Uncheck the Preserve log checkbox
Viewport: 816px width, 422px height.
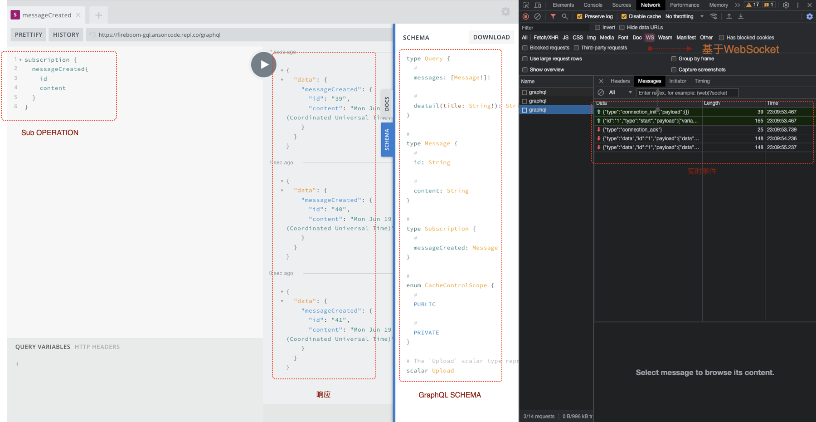click(579, 16)
